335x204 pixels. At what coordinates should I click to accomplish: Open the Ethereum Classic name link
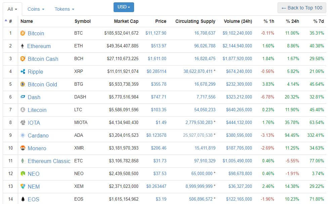click(x=49, y=161)
